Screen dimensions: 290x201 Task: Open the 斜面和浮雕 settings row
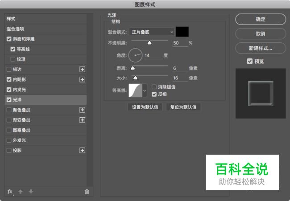46,39
